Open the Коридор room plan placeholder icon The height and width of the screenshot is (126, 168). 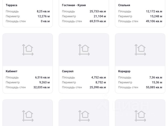click(x=140, y=50)
